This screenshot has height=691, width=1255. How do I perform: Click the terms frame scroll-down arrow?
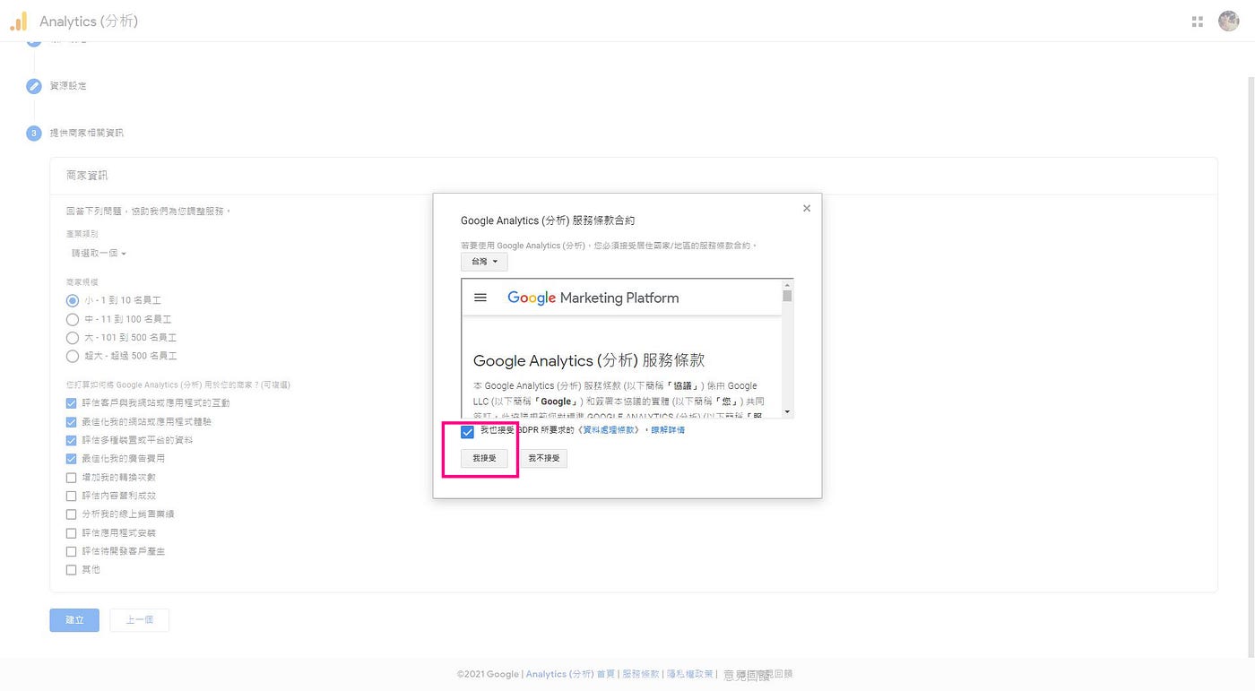click(787, 412)
